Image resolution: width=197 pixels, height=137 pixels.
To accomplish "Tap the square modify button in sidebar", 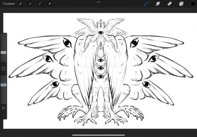I will point(3,68).
